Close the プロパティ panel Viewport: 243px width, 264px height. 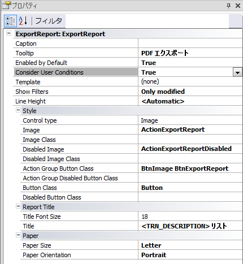(x=238, y=6)
